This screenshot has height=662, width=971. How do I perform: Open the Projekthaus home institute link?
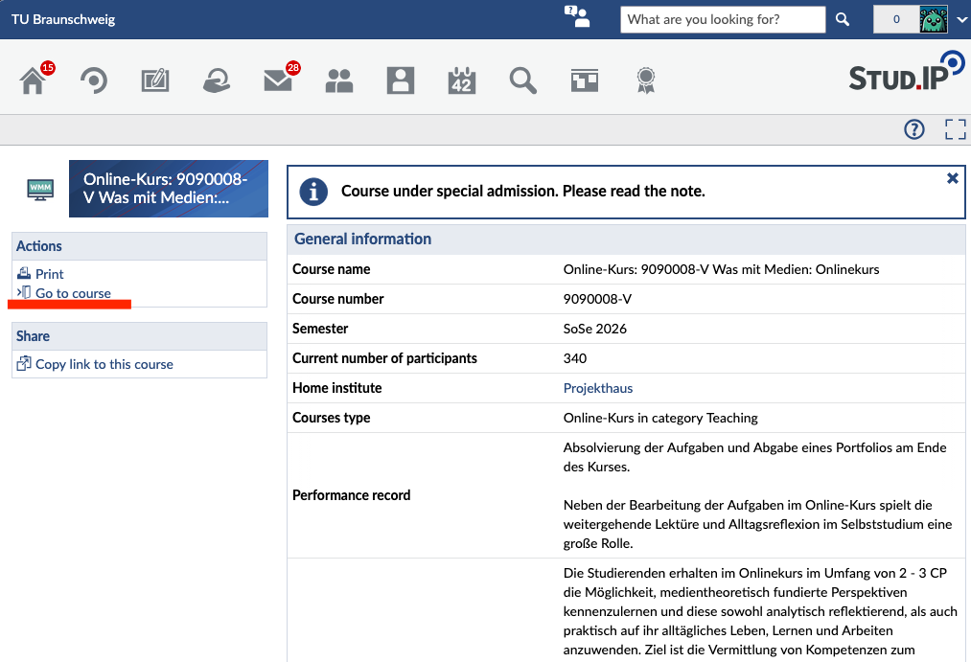[597, 388]
